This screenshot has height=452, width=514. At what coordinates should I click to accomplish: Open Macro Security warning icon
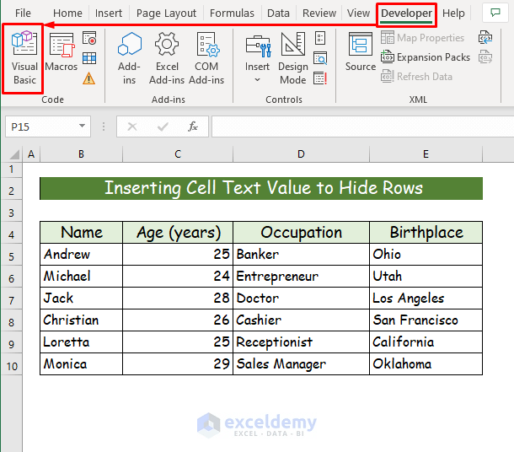click(x=88, y=78)
